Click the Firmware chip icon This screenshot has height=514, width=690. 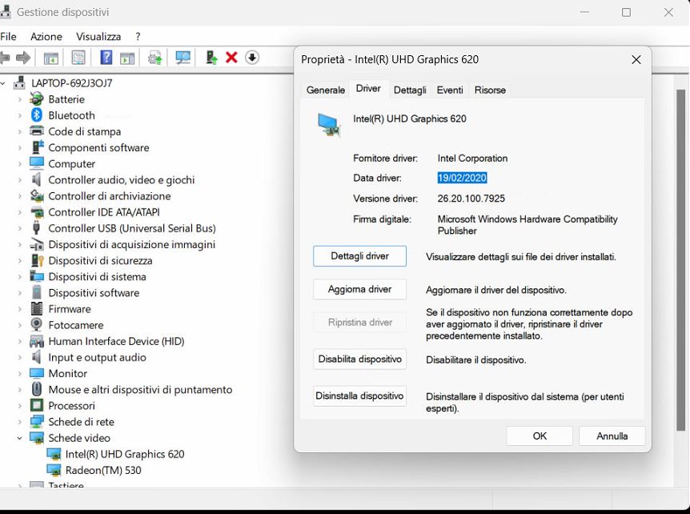(x=37, y=308)
